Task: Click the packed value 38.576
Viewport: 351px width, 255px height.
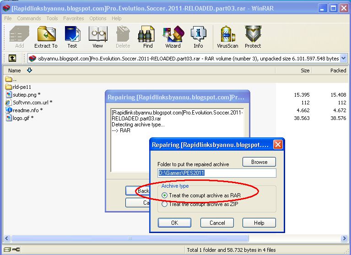Action: [338, 118]
